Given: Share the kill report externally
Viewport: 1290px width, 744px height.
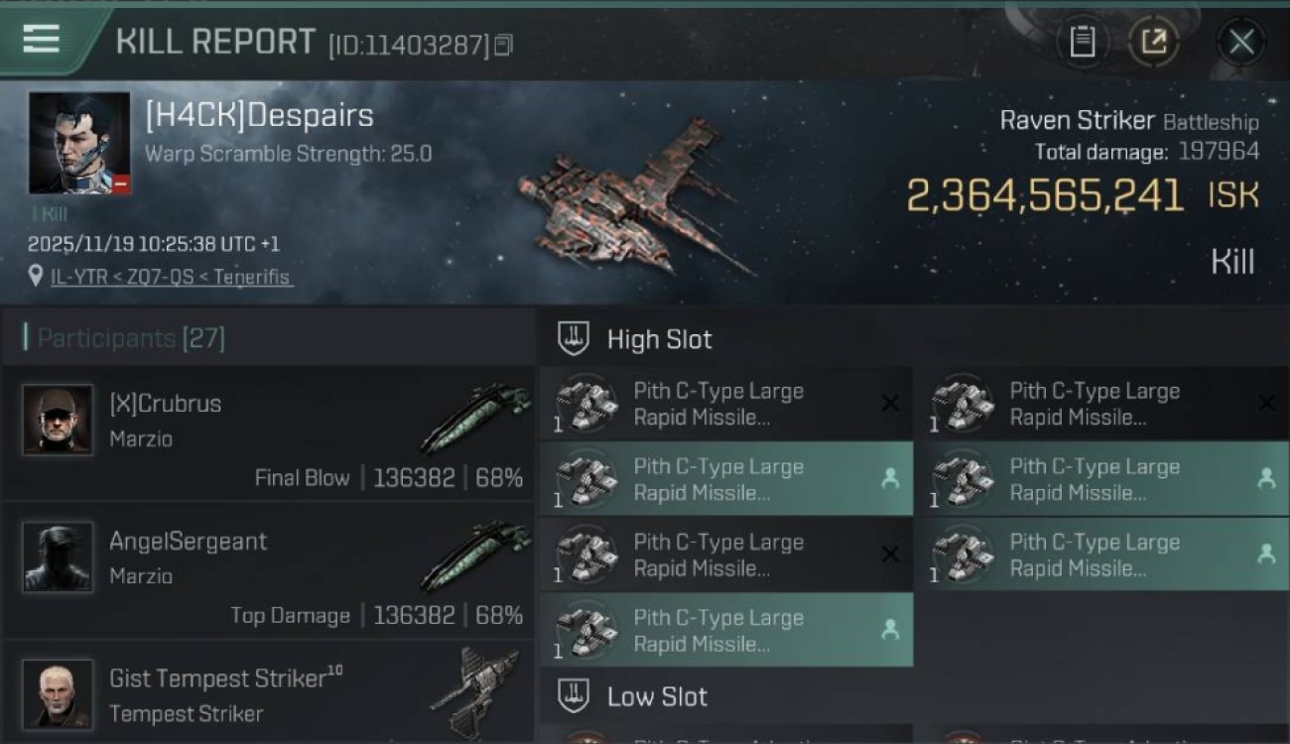Looking at the screenshot, I should (x=1153, y=42).
